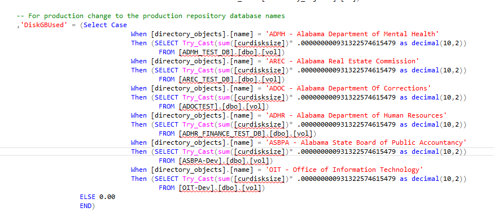Click the 'AREC - Alabama Real Estate Commission' string
Image resolution: width=494 pixels, height=212 pixels.
pos(343,61)
